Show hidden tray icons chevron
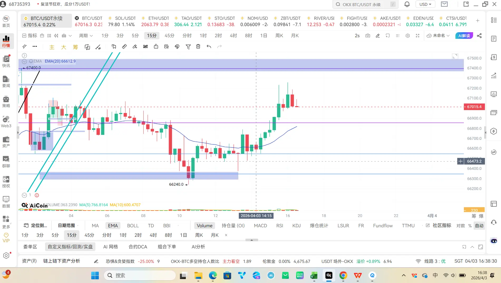Screen dimensions: 501x283 click(403, 275)
